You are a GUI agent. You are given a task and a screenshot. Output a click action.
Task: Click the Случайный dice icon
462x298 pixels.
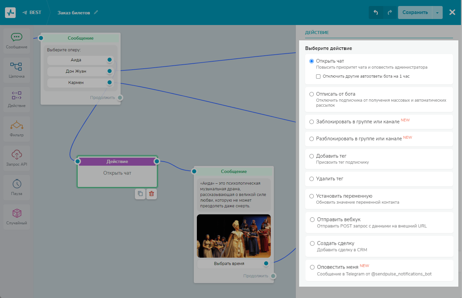(x=16, y=213)
